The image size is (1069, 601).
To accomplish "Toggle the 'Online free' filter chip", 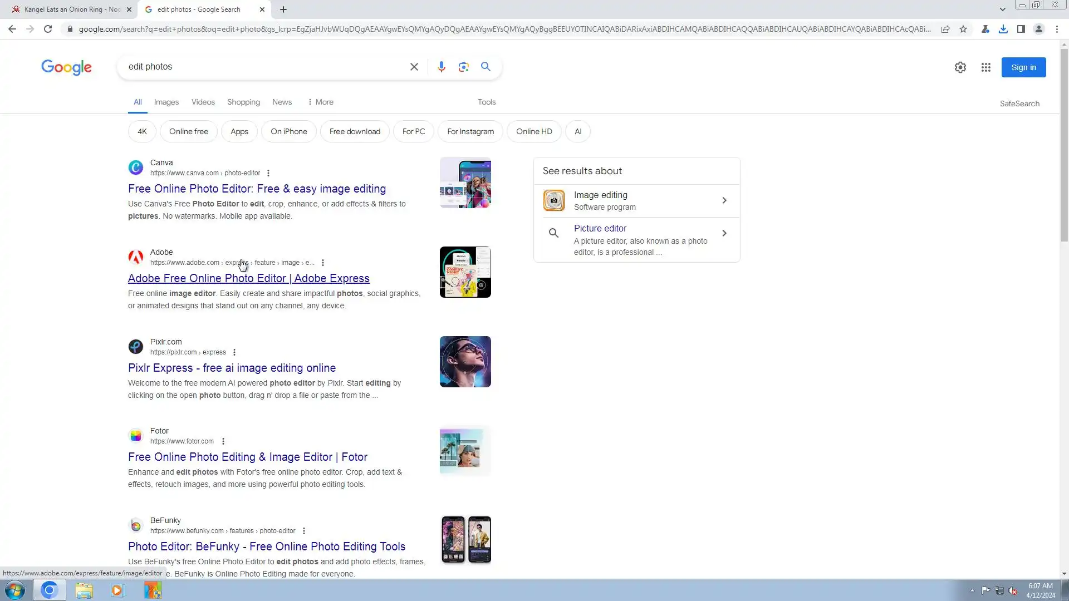I will 188,131.
